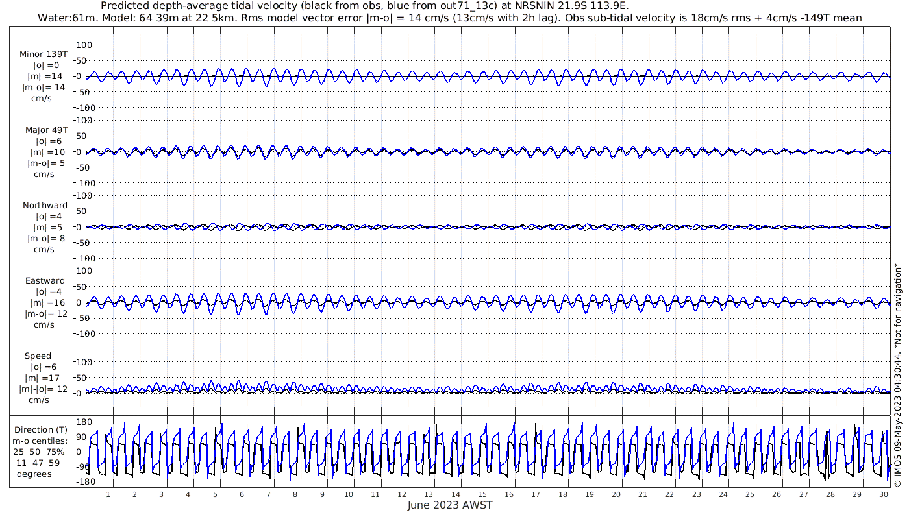Click the day 5 tick label
Screen dimensions: 909x519
215,494
